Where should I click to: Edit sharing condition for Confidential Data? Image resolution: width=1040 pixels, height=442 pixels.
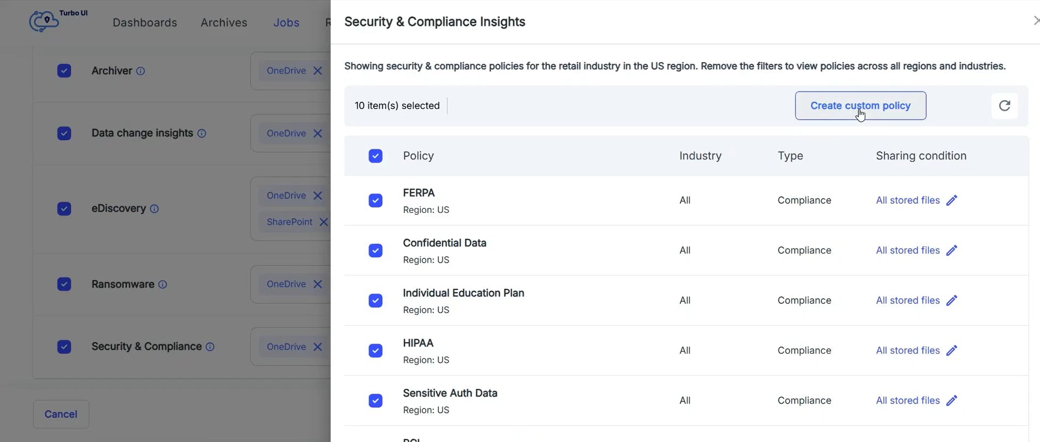pos(952,250)
